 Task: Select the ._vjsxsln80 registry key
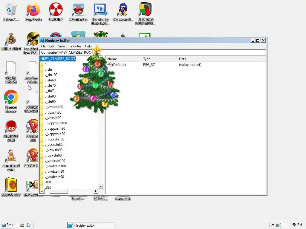coord(53,155)
